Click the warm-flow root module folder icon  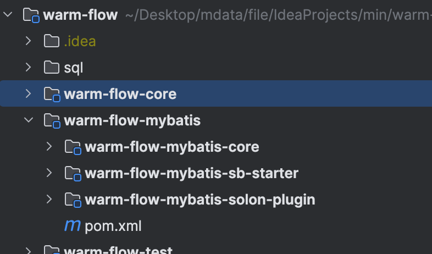click(31, 15)
